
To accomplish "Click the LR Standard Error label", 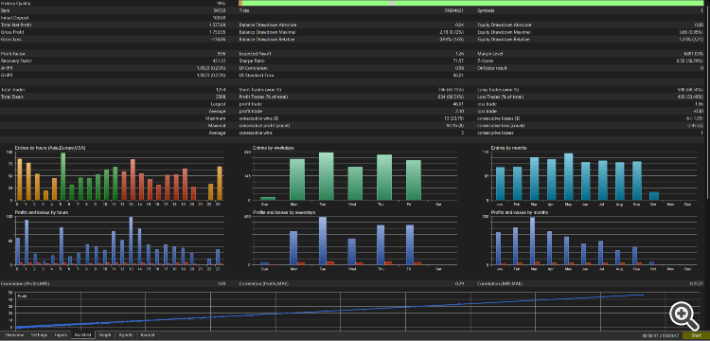I will point(257,75).
